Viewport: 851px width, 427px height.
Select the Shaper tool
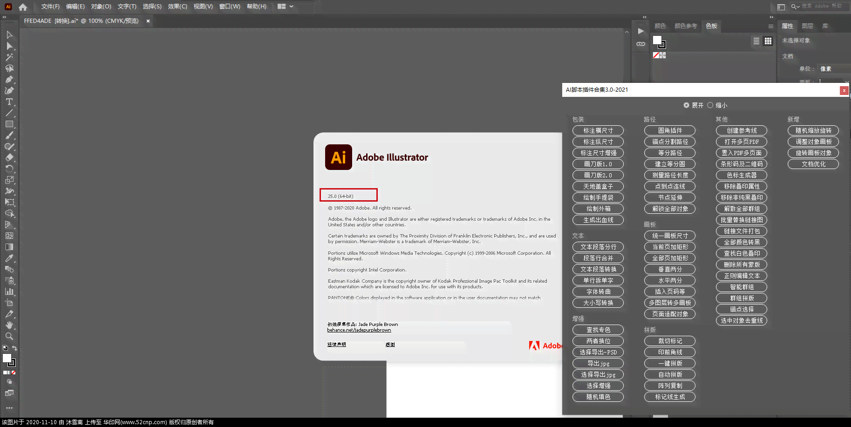coord(9,147)
